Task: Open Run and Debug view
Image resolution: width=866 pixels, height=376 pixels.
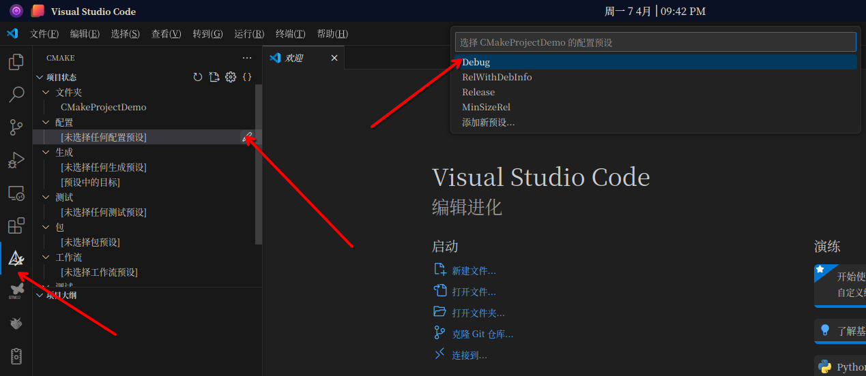Action: pyautogui.click(x=16, y=160)
